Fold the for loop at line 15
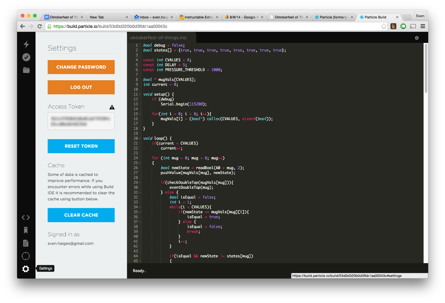Viewport: 445px width, 303px height. pyautogui.click(x=140, y=114)
